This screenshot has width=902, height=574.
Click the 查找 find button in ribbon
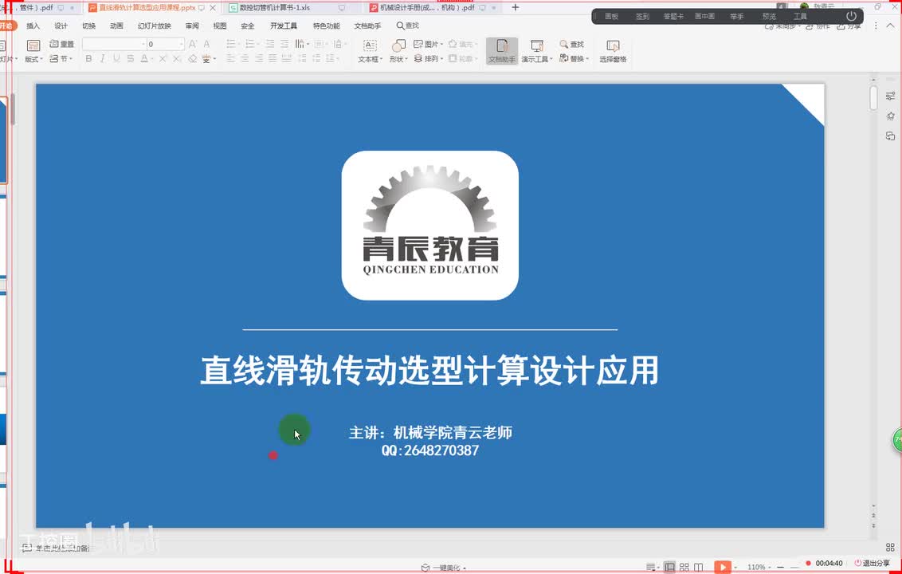click(x=572, y=45)
